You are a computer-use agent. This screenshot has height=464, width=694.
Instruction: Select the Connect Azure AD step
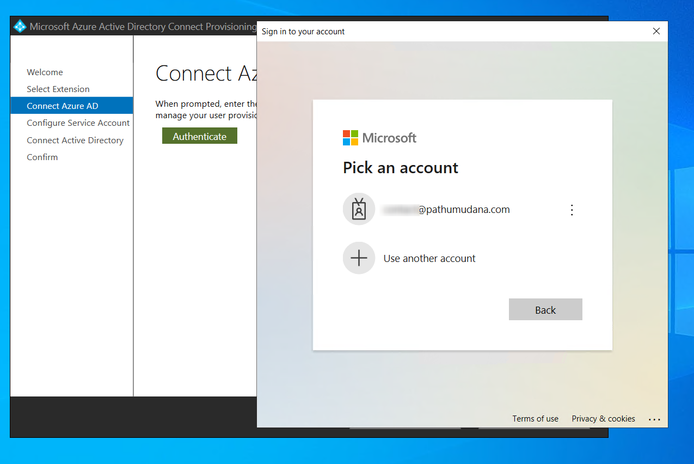[x=71, y=106]
